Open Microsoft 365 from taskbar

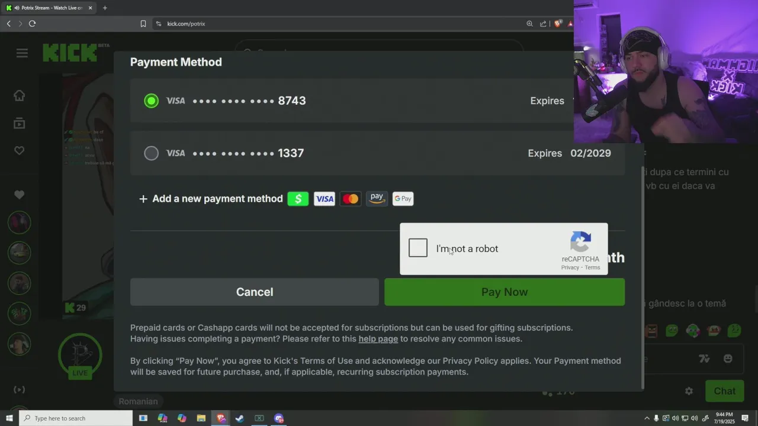[162, 418]
